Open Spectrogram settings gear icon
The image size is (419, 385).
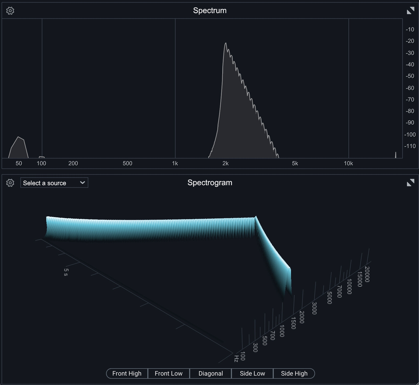pyautogui.click(x=10, y=183)
